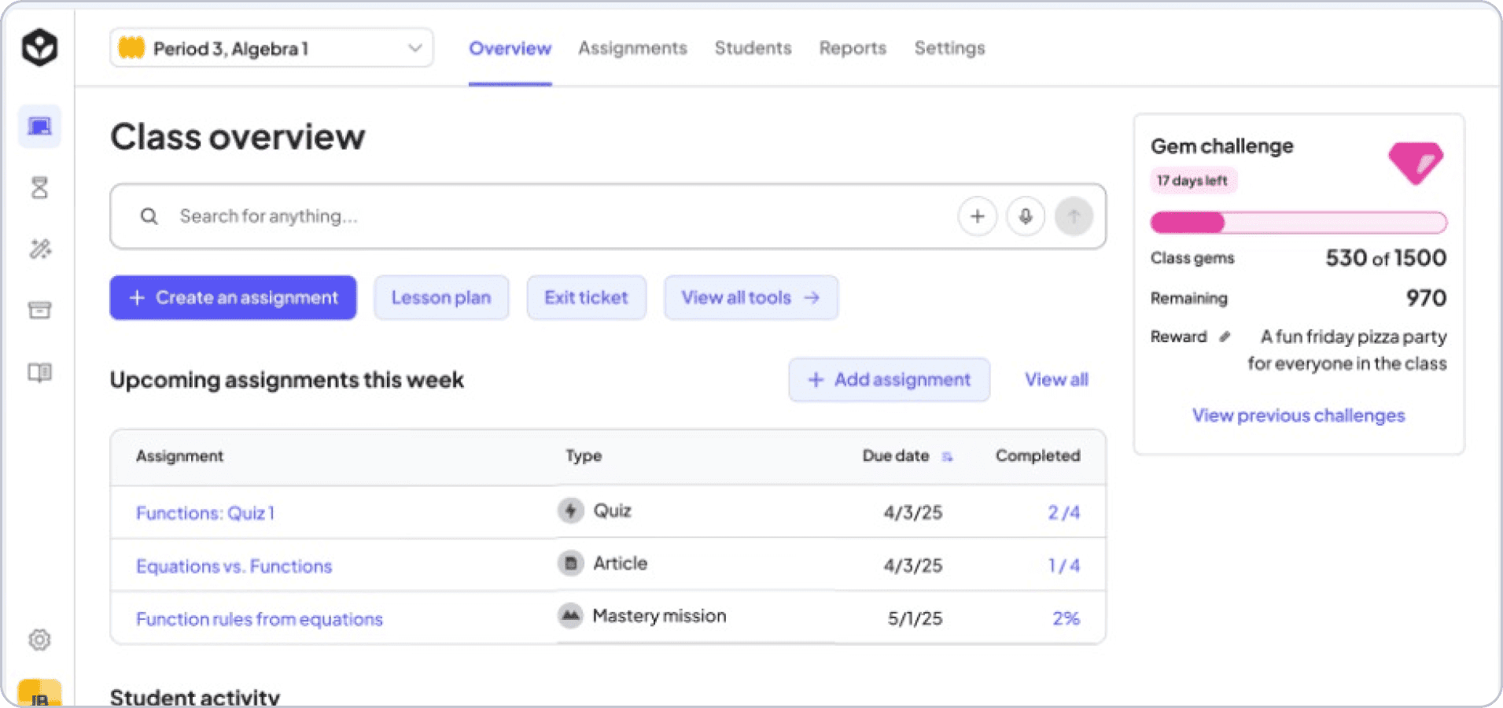This screenshot has height=708, width=1503.
Task: Click the View all assignments link
Action: coord(1056,380)
